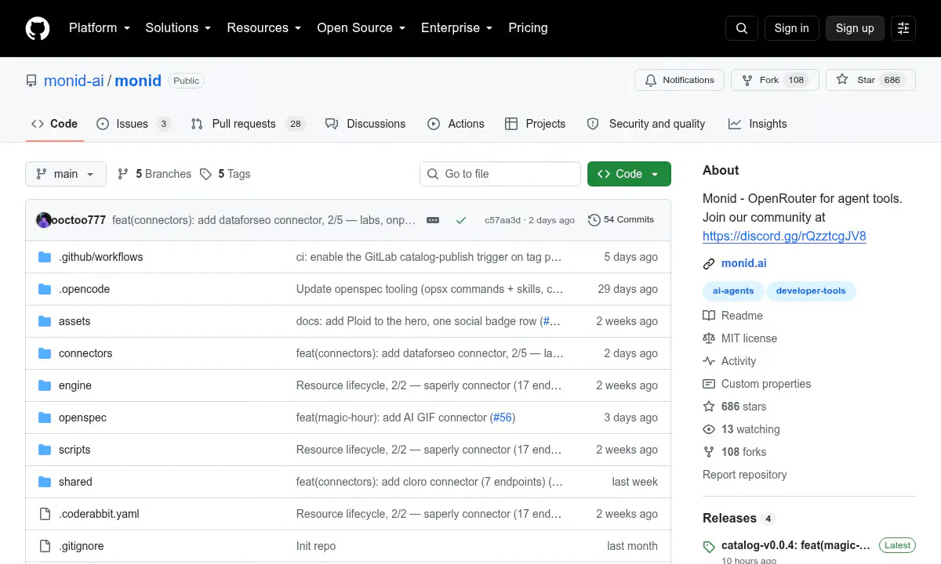Click the engine folder icon
The height and width of the screenshot is (564, 941).
[45, 385]
